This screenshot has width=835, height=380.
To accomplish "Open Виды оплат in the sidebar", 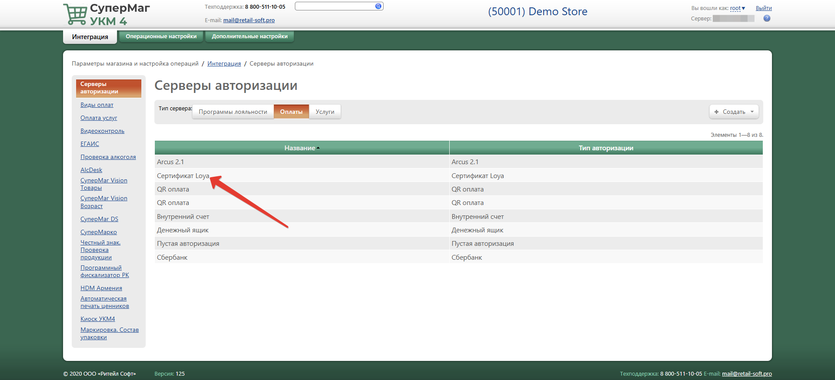I will coord(97,105).
